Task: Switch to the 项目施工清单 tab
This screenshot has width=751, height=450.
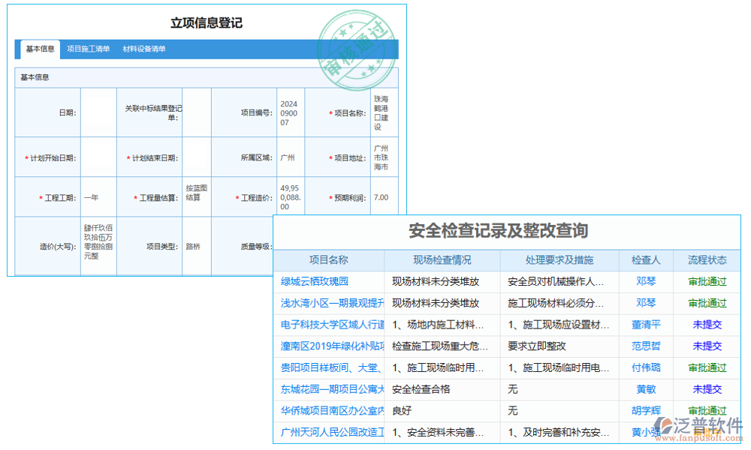Action: click(89, 49)
